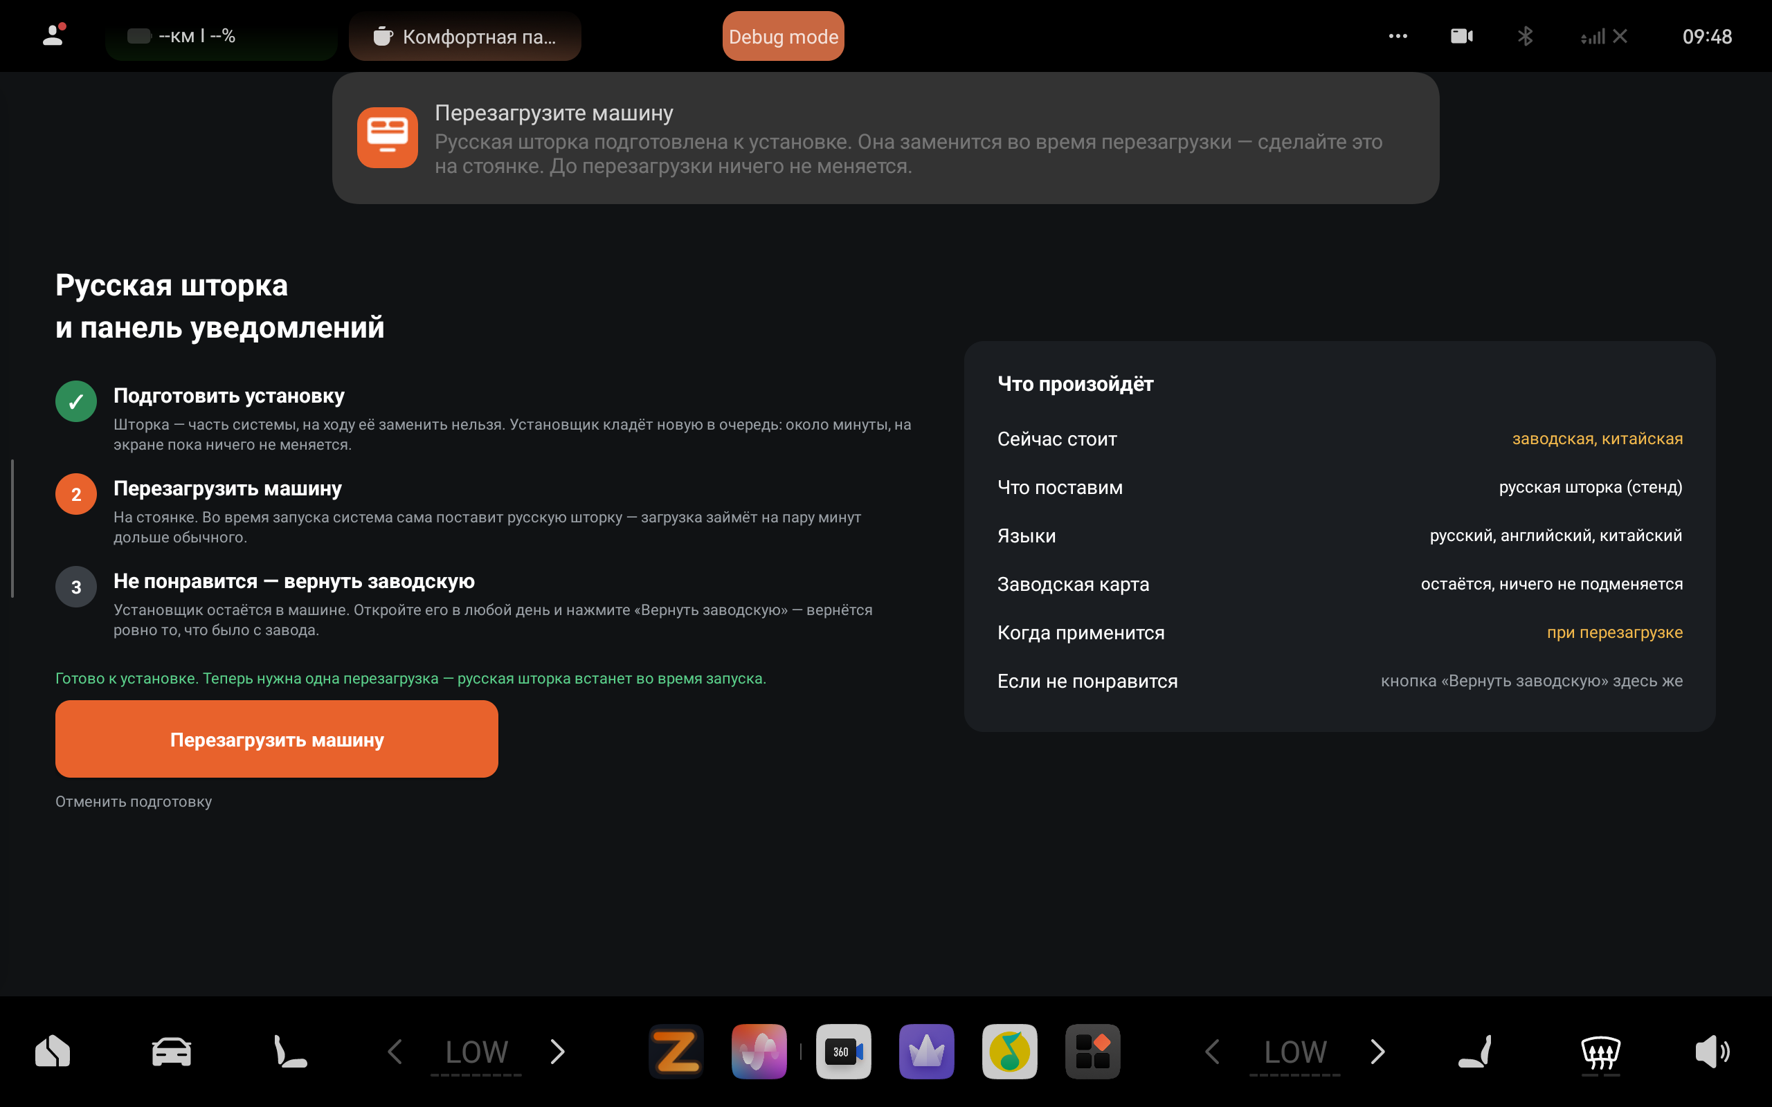Viewport: 1772px width, 1107px height.
Task: Open the user profile icon
Action: click(x=53, y=35)
